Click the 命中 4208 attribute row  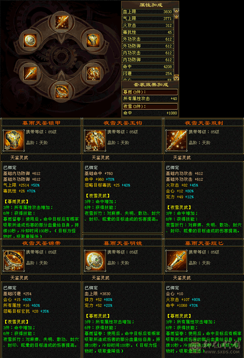148,66
